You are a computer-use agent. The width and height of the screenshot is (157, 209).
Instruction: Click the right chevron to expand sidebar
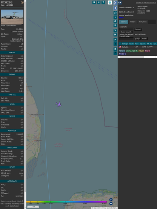(x=115, y=3)
